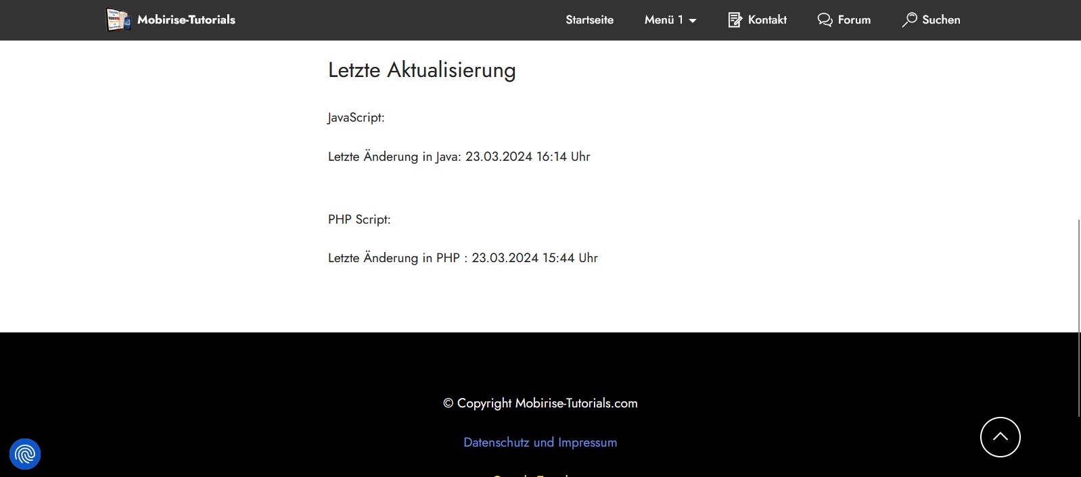1081x477 pixels.
Task: Click the Letzte Änderung in Java timestamp line
Action: [459, 157]
